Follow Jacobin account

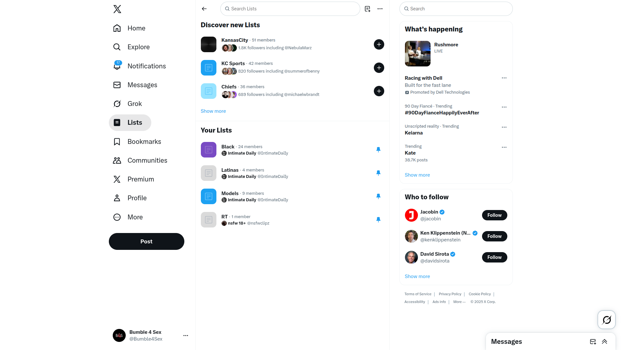494,215
